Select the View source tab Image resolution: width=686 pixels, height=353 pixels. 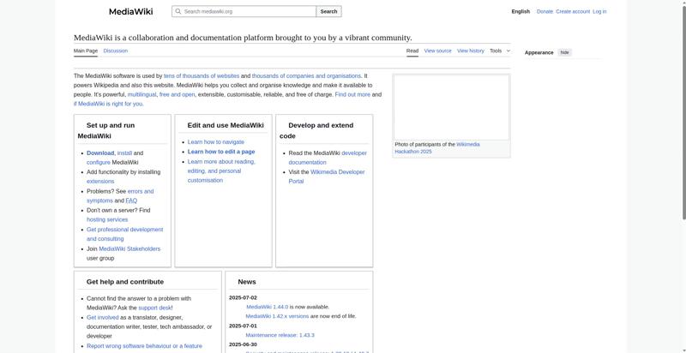tap(437, 51)
